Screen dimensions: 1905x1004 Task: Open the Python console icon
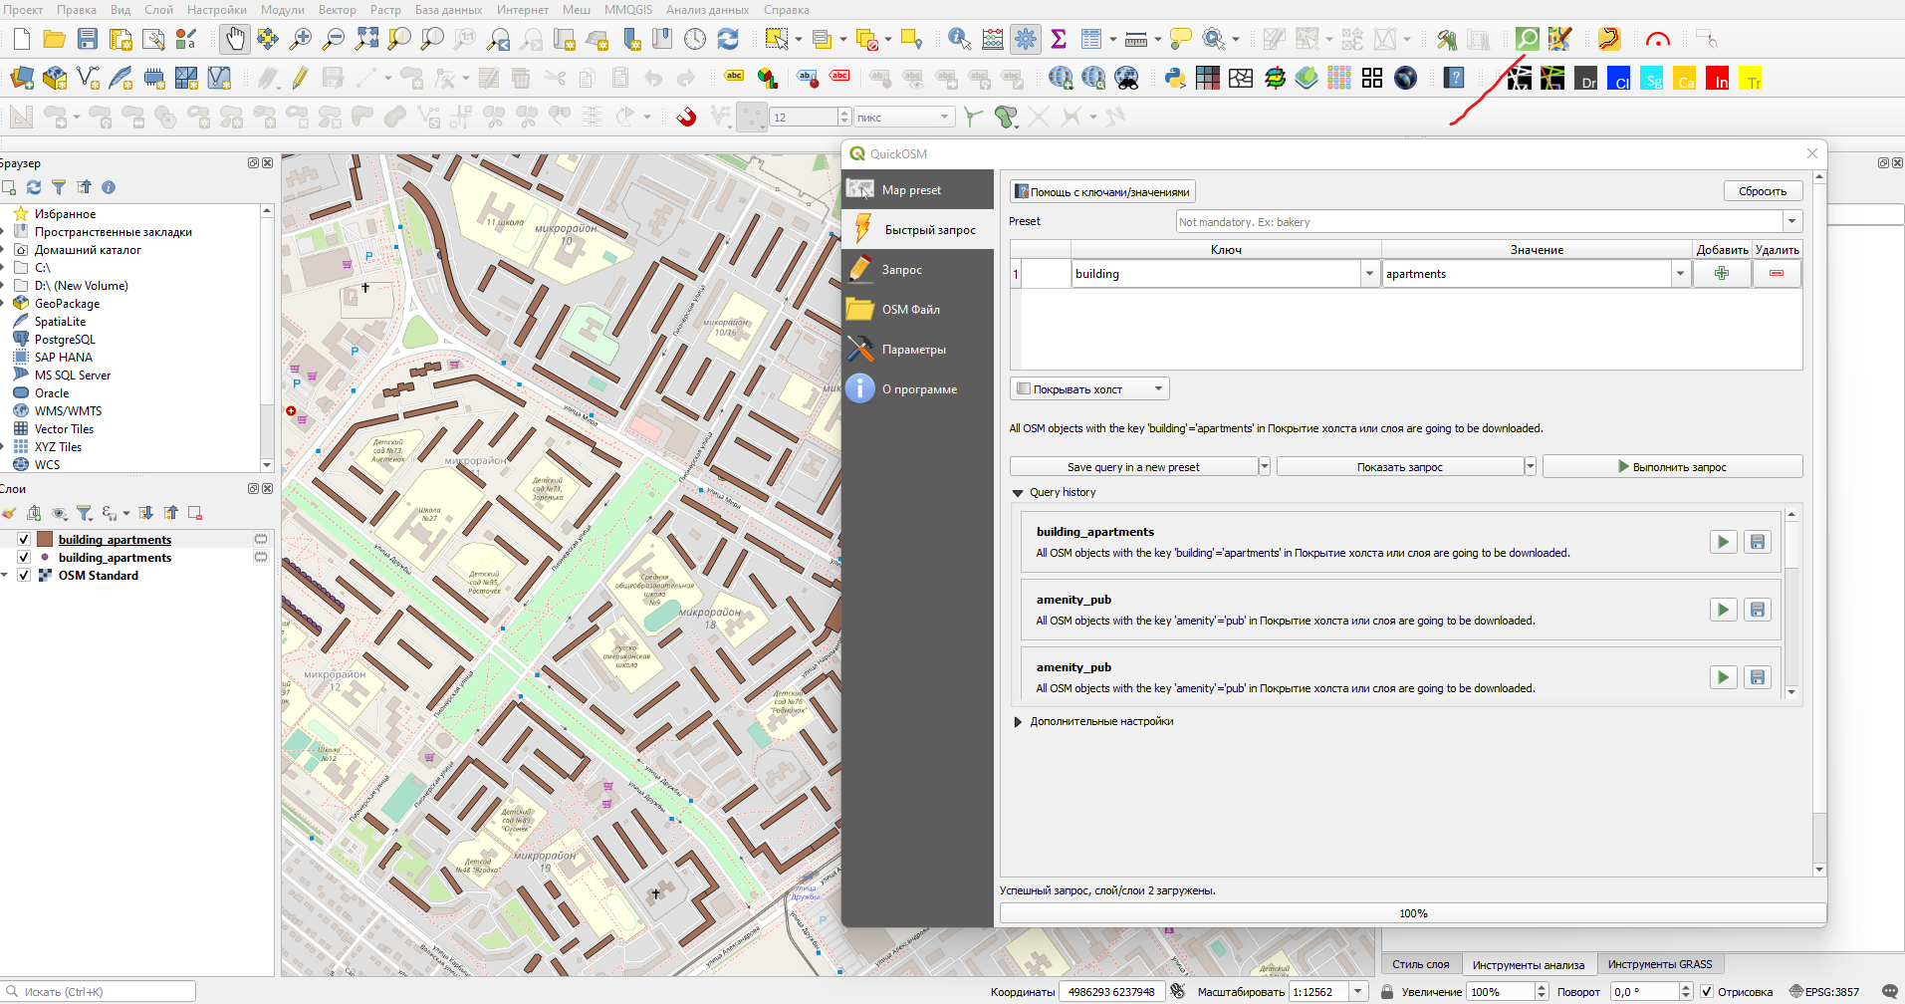click(x=1175, y=78)
